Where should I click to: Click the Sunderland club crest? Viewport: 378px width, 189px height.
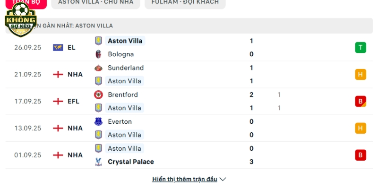click(98, 68)
